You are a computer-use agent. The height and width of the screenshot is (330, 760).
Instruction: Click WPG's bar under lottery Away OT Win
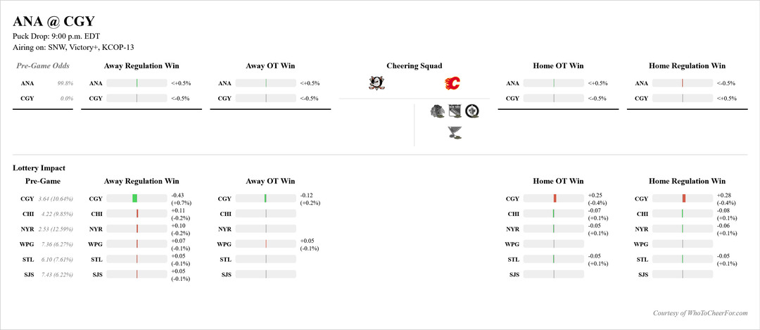tap(265, 243)
